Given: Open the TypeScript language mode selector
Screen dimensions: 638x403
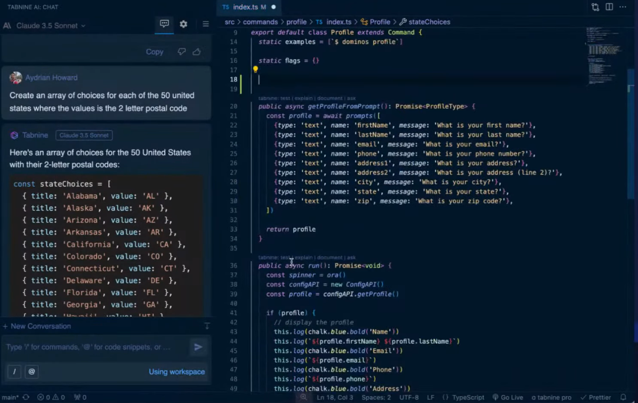Looking at the screenshot, I should point(468,397).
